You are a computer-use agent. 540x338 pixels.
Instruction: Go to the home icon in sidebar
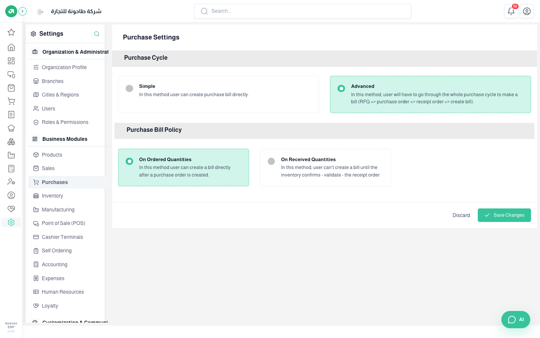(11, 47)
